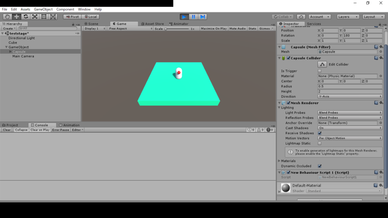Switch to the Scene tab
388x218 pixels.
(91, 24)
